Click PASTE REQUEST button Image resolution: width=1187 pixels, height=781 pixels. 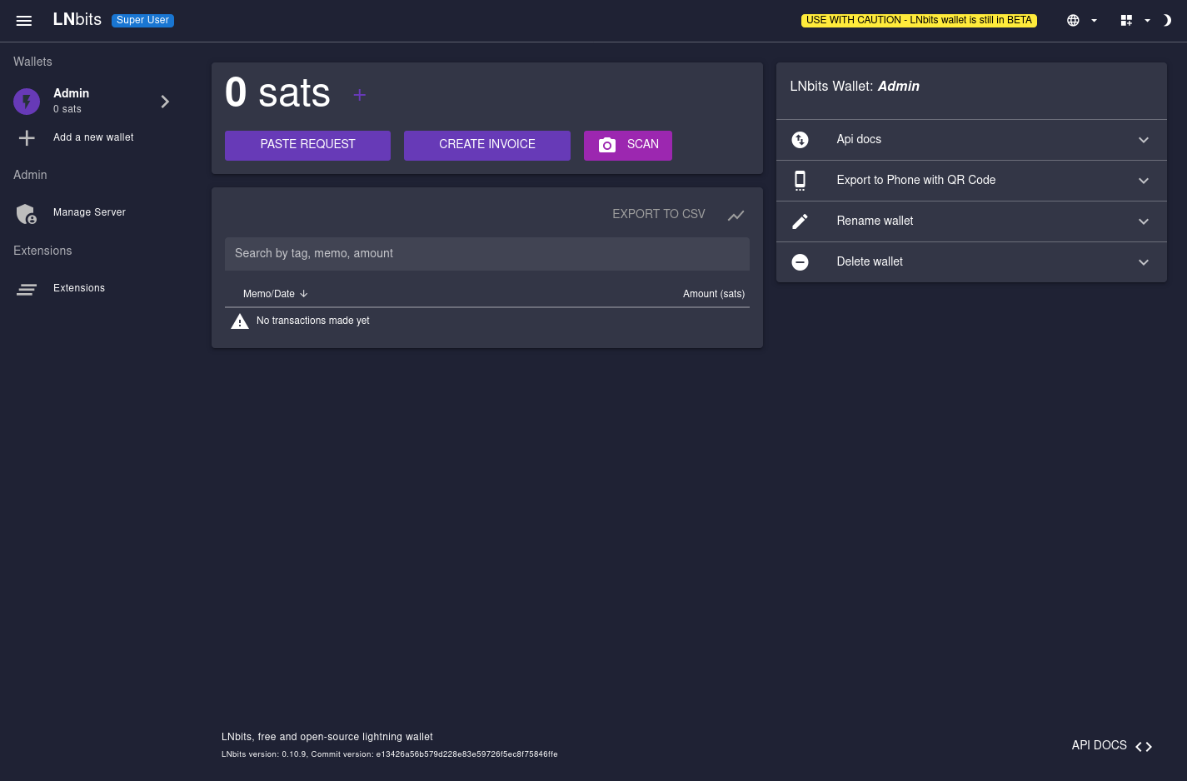tap(307, 145)
